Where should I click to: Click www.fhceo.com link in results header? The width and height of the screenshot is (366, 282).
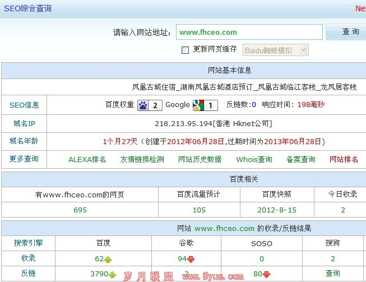tap(224, 228)
